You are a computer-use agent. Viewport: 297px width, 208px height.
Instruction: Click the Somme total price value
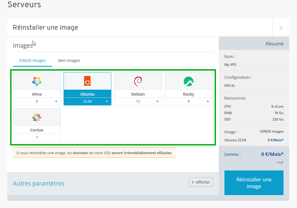coord(272,154)
